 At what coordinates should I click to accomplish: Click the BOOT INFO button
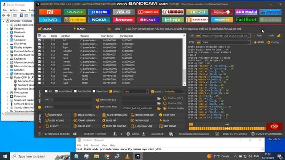(x=167, y=115)
